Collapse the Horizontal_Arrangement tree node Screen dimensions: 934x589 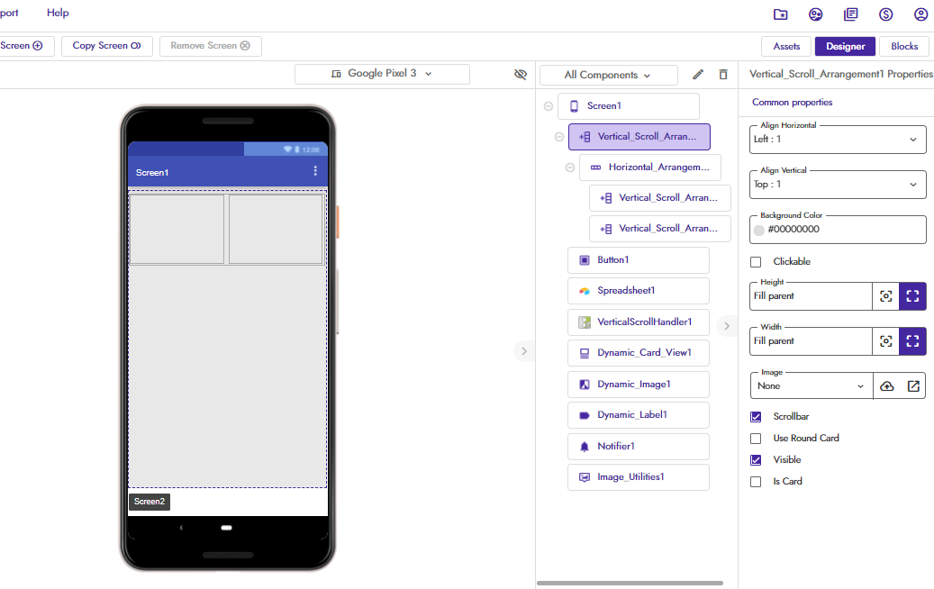pos(569,168)
